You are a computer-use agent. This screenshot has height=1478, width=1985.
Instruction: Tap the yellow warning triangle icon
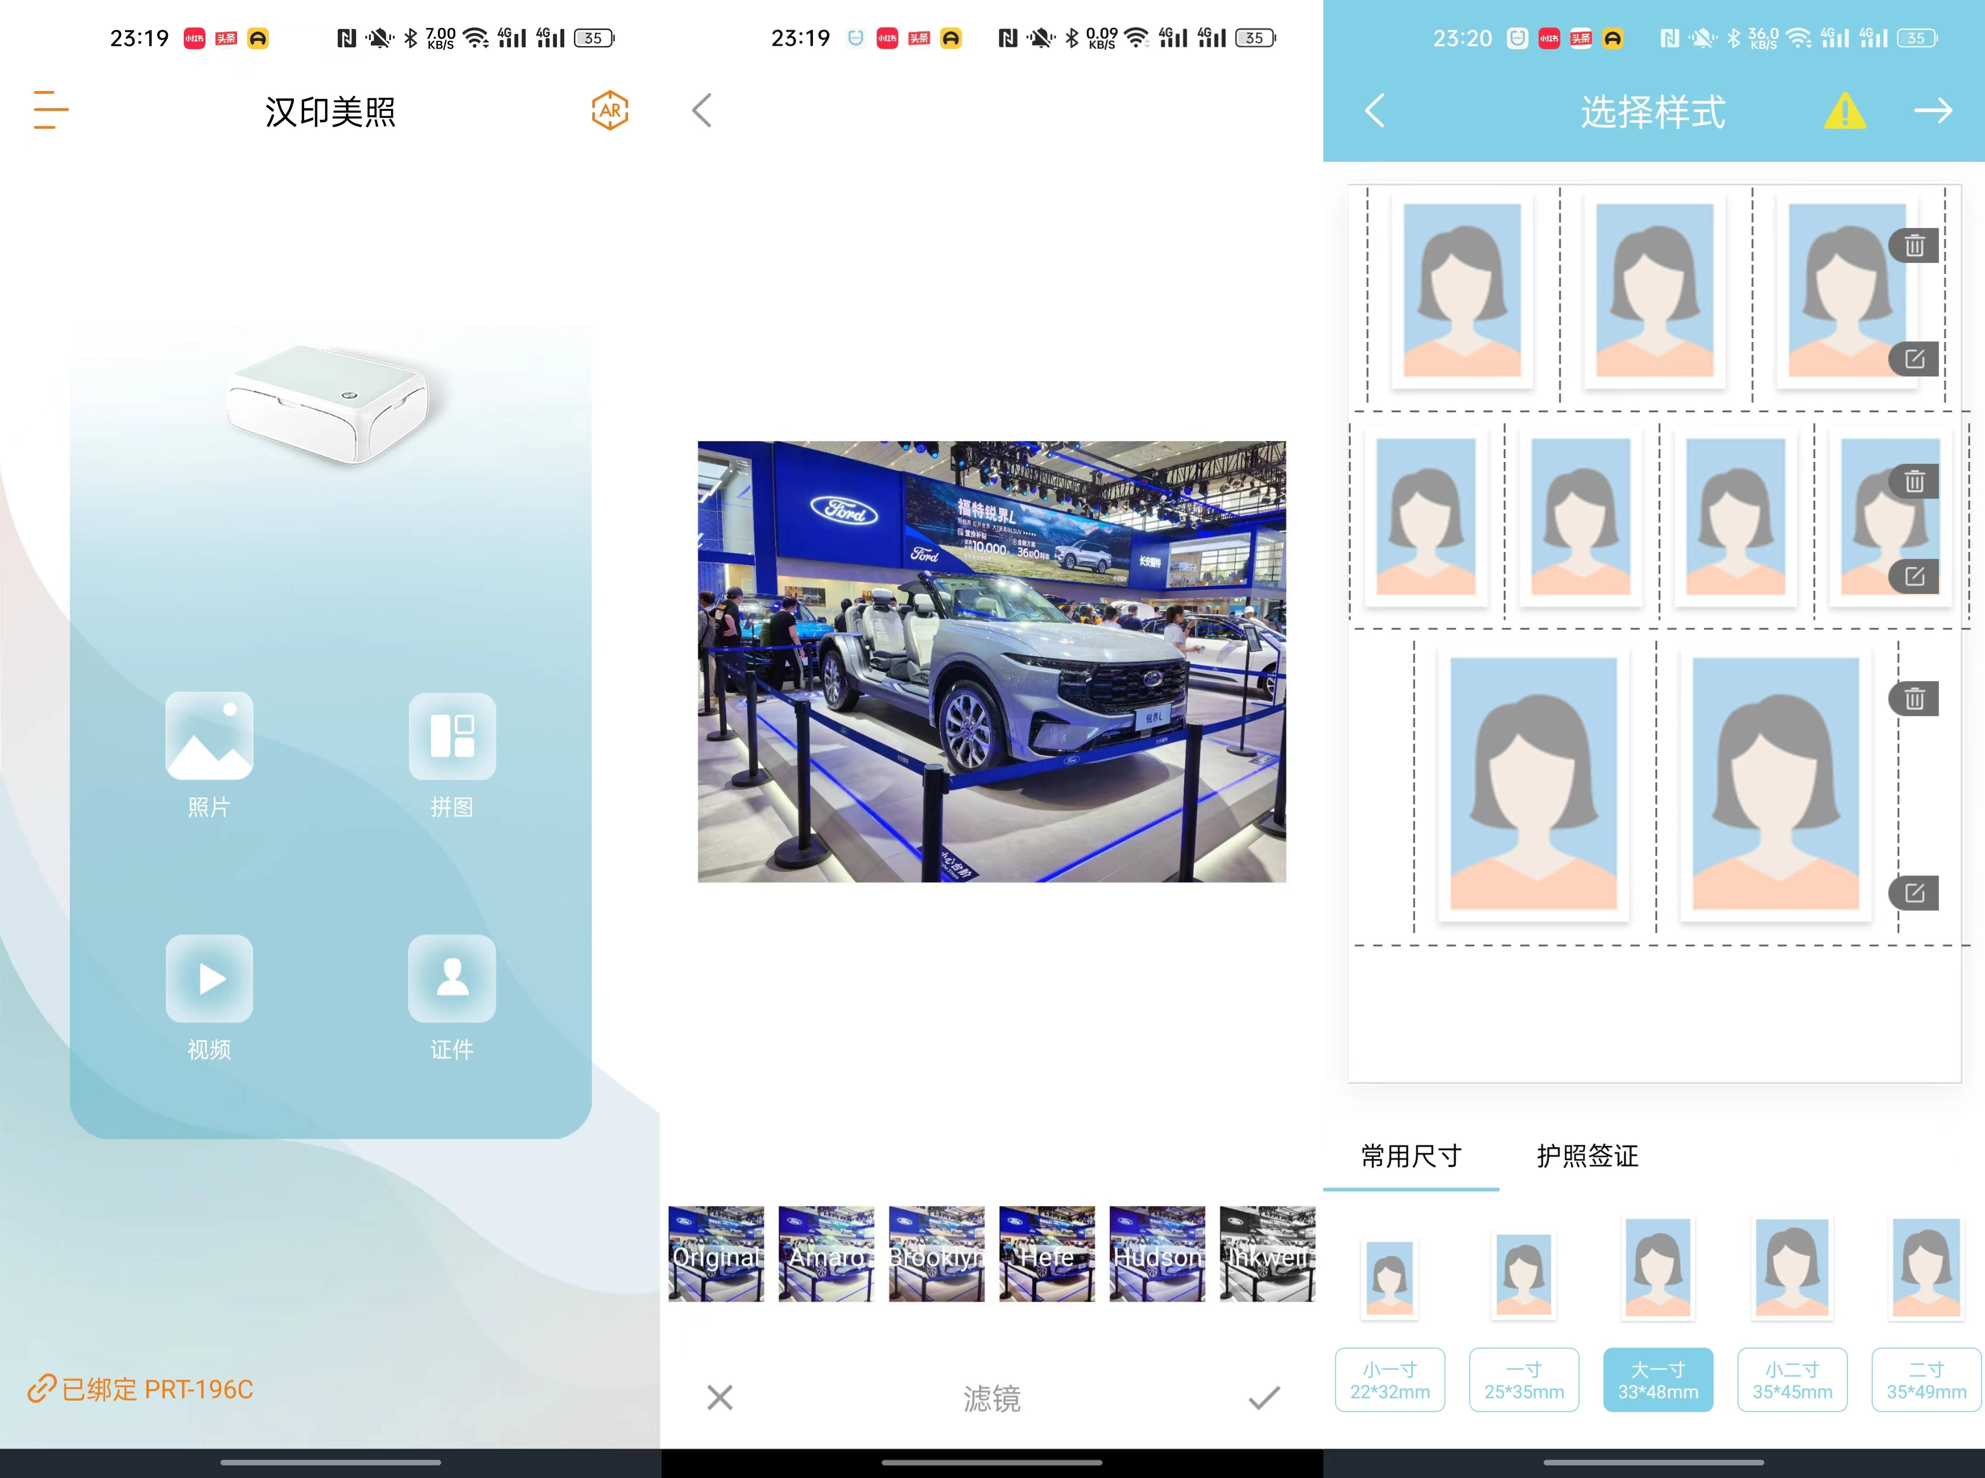click(1844, 112)
